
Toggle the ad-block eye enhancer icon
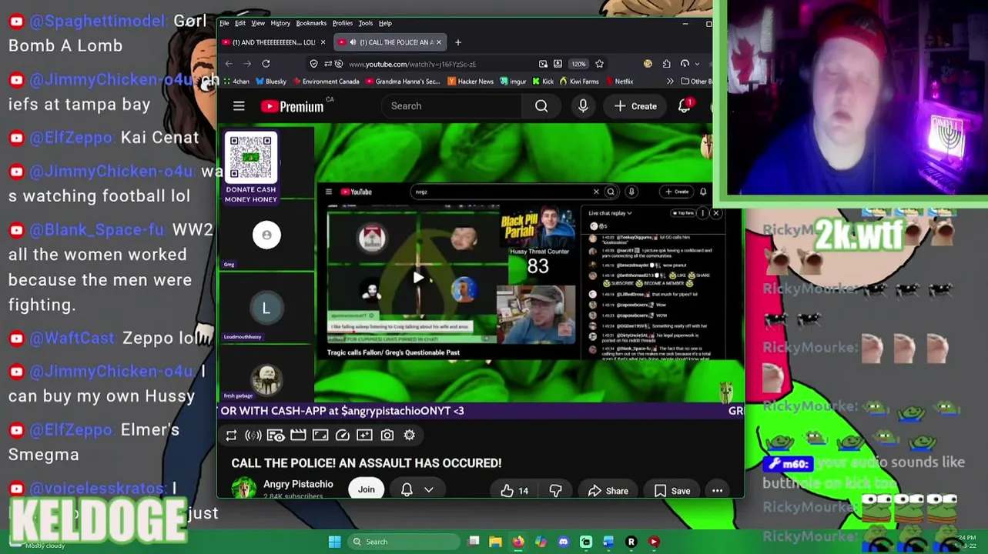coord(276,436)
